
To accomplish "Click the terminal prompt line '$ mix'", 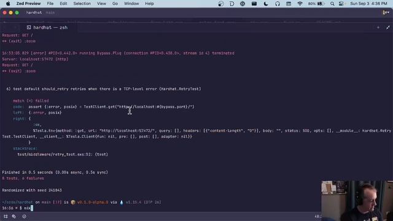I will [18, 208].
